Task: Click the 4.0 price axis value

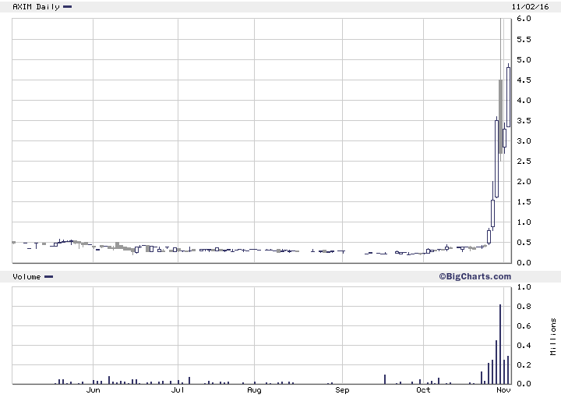Action: pos(524,101)
